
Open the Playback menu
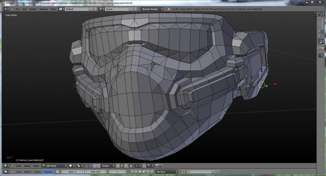48,172
